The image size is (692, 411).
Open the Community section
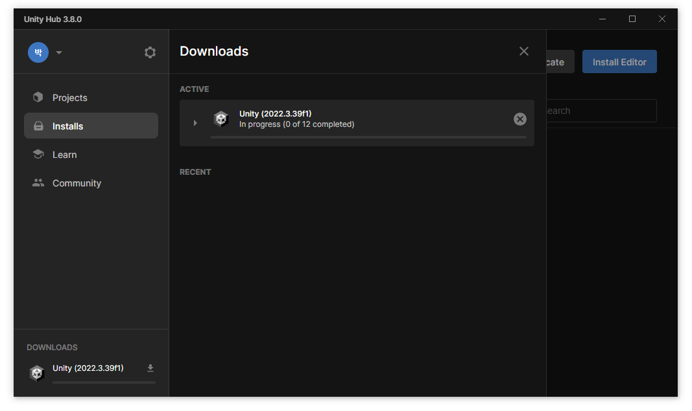point(91,183)
